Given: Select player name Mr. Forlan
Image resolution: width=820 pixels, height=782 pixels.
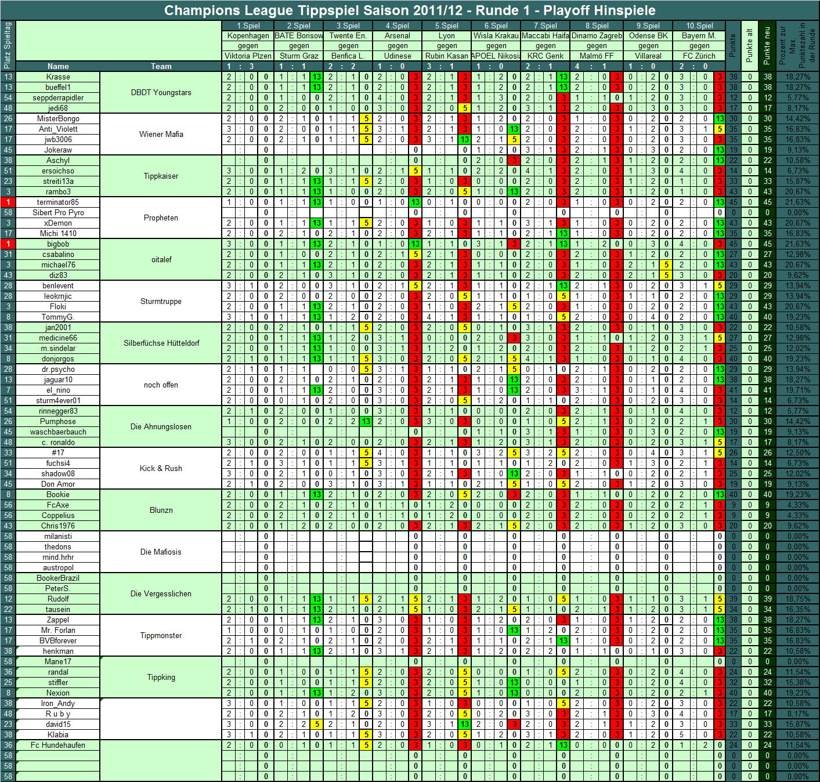Looking at the screenshot, I should coord(58,630).
